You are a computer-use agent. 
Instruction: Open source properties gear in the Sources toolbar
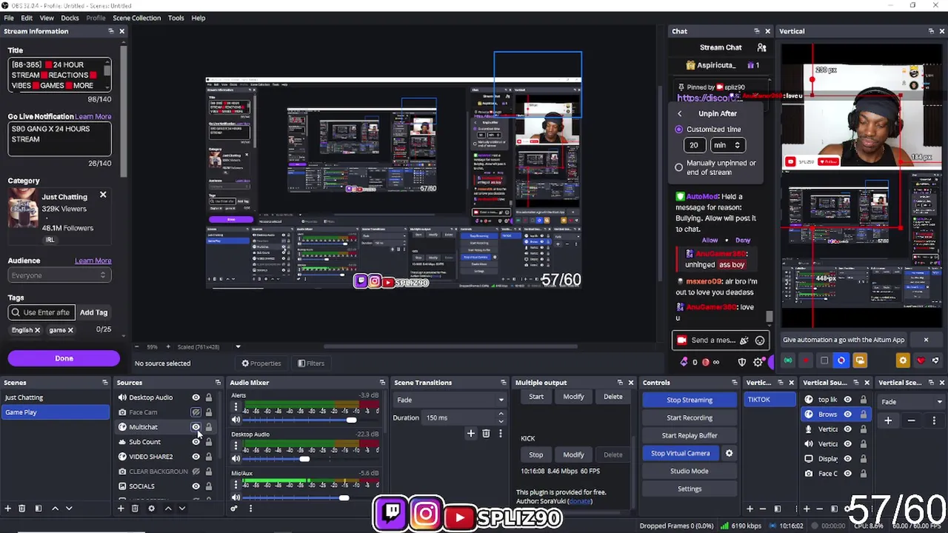tap(151, 509)
